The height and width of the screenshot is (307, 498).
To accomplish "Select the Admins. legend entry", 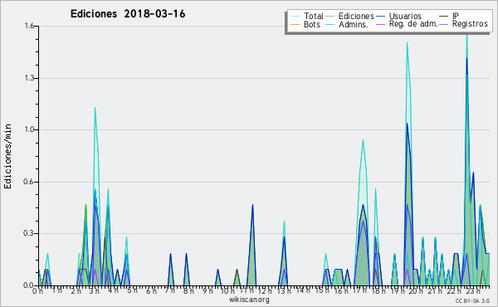I will click(354, 24).
